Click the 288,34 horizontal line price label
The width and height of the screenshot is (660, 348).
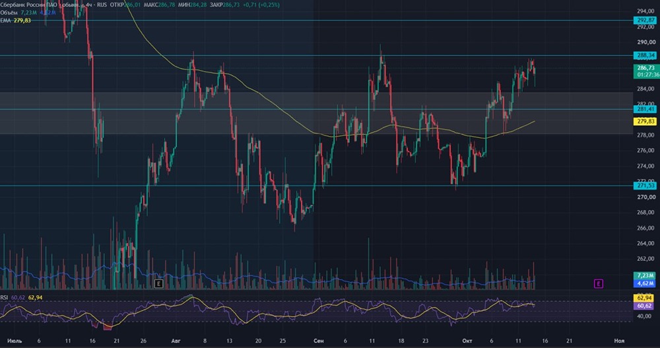[x=645, y=55]
